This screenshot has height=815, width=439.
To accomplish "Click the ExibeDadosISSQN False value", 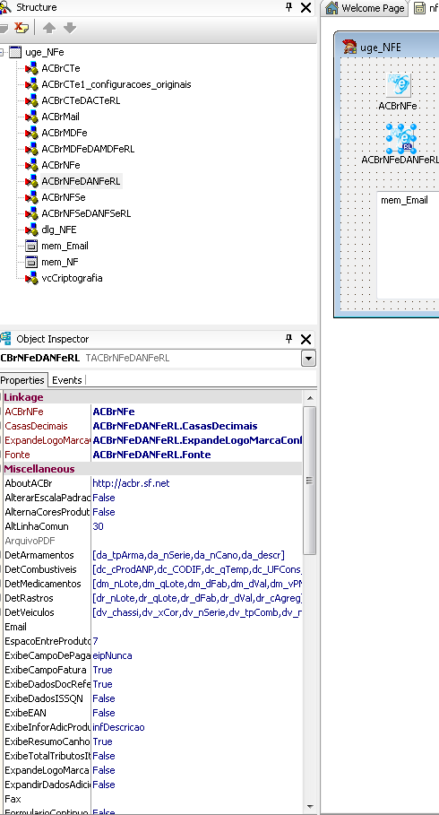I will tap(103, 698).
